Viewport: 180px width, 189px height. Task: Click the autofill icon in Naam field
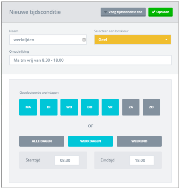coord(84,40)
